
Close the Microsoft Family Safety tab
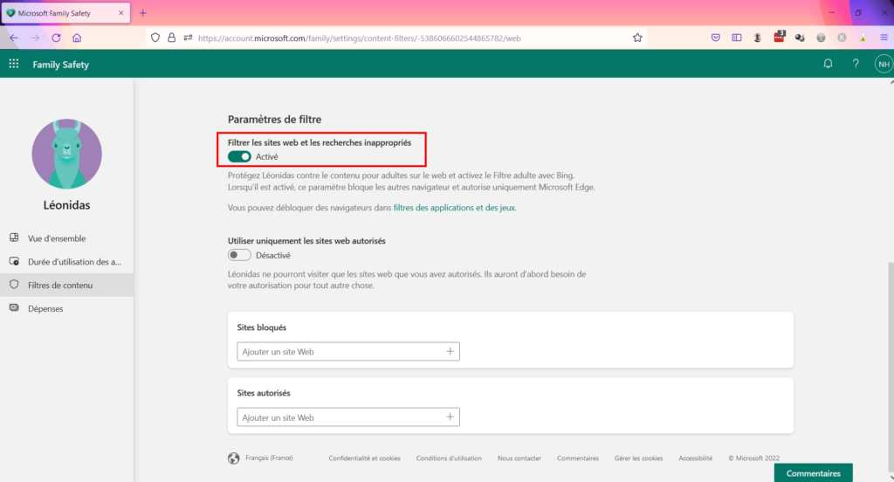pyautogui.click(x=120, y=12)
